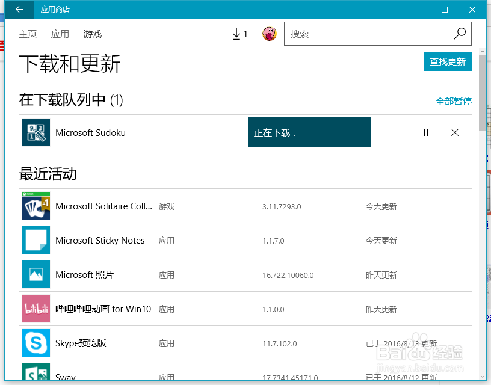This screenshot has height=385, width=491.
Task: Open the user account avatar
Action: point(270,34)
